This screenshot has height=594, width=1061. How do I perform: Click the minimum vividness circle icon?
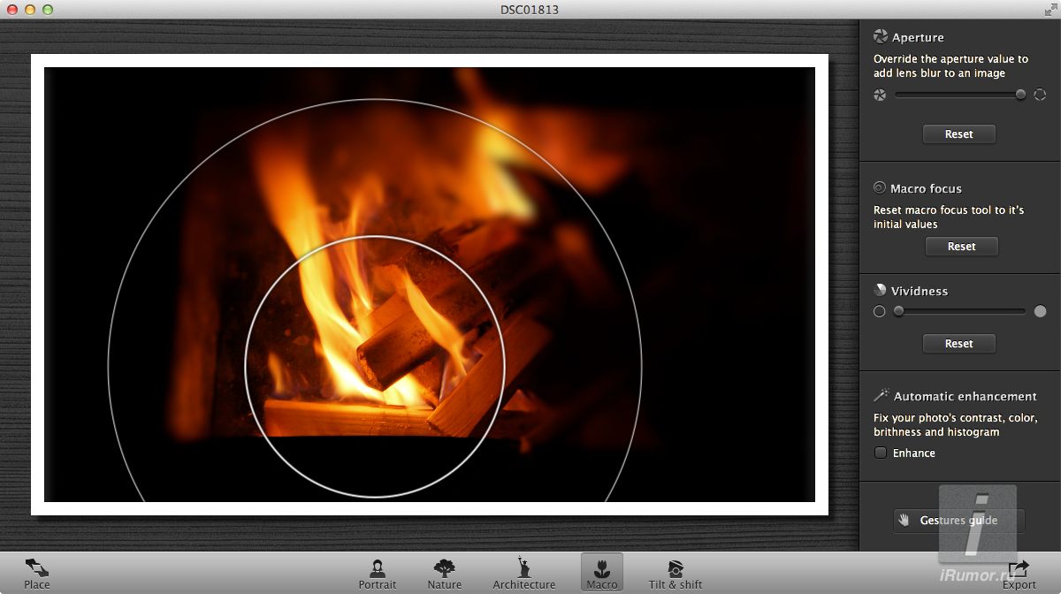[x=879, y=311]
